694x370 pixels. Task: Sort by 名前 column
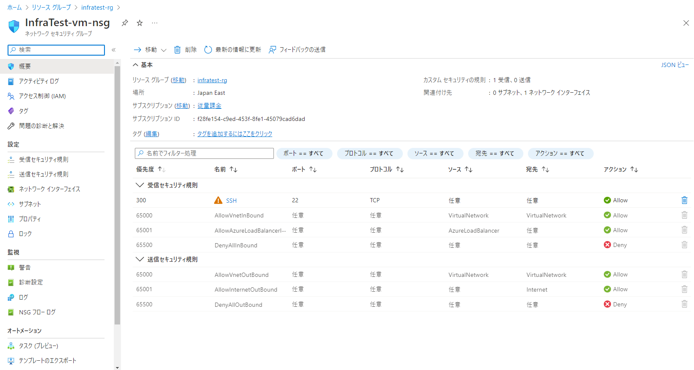point(226,169)
